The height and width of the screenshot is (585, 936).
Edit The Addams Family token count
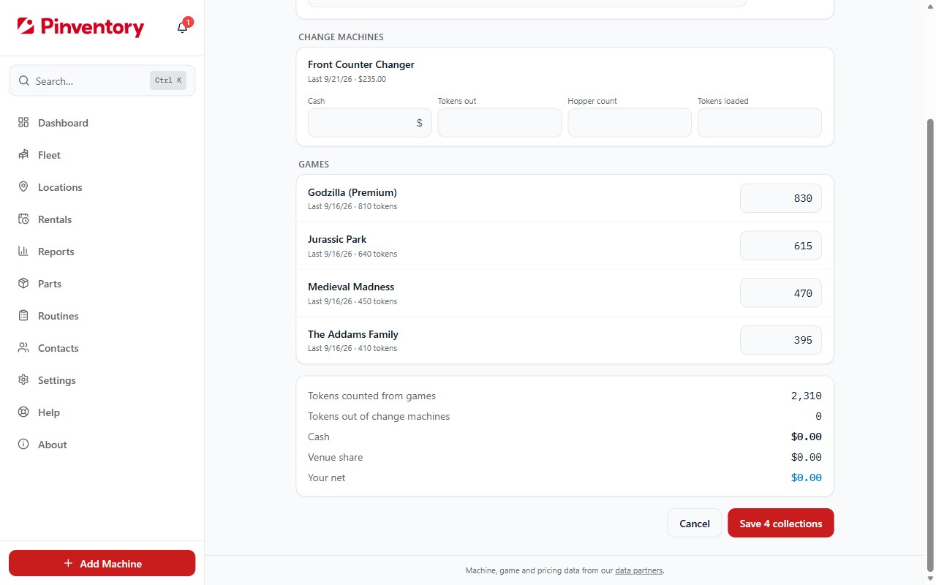pos(781,340)
